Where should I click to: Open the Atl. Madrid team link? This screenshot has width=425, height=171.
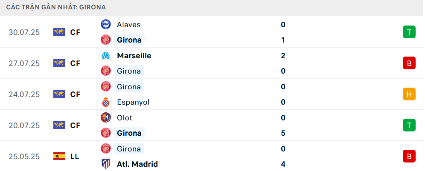click(137, 164)
